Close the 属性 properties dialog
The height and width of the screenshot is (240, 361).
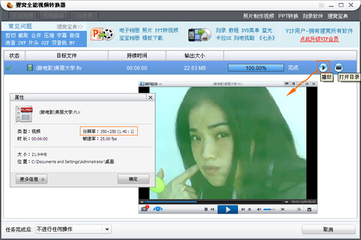tap(150, 98)
